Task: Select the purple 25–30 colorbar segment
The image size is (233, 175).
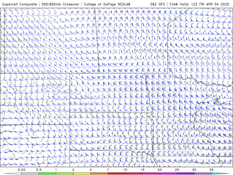Action: point(186,174)
